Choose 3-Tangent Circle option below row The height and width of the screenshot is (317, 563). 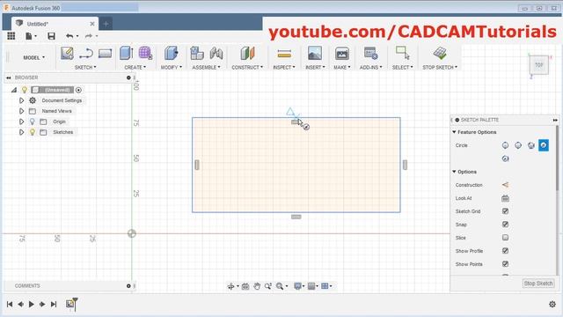pyautogui.click(x=505, y=158)
